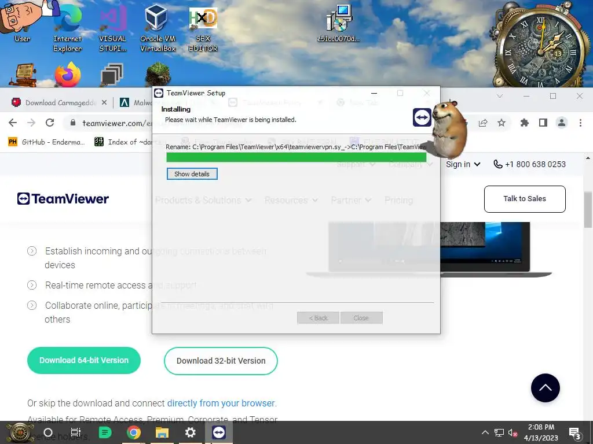Open the muted volume tray icon
The width and height of the screenshot is (593, 444).
513,432
